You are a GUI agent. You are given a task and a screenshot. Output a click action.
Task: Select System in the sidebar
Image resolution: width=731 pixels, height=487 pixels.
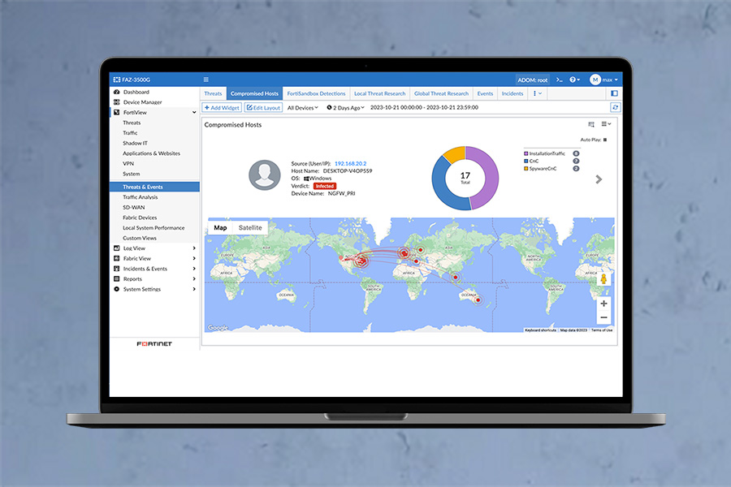tap(131, 174)
